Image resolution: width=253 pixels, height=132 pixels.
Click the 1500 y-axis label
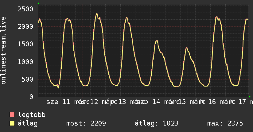[25, 44]
